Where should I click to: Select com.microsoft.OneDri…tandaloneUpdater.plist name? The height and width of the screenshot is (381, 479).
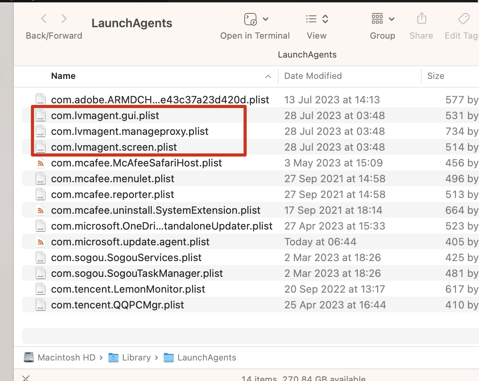162,226
